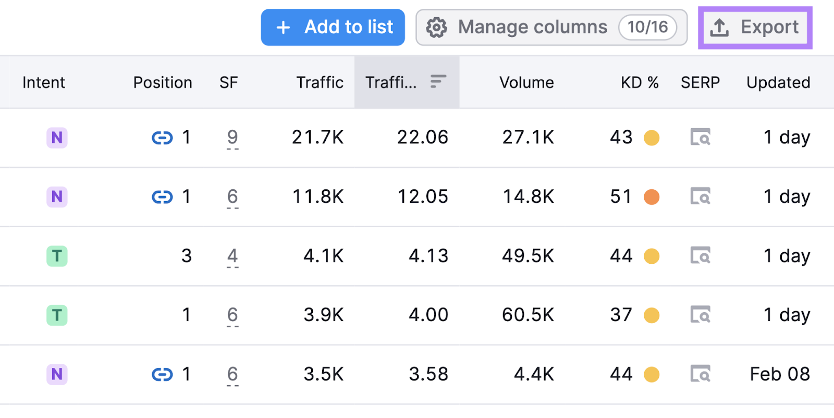Sort by the Traffic column header
This screenshot has width=834, height=418.
click(320, 82)
